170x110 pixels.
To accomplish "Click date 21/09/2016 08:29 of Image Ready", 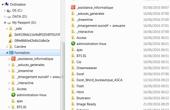I will (156, 104).
